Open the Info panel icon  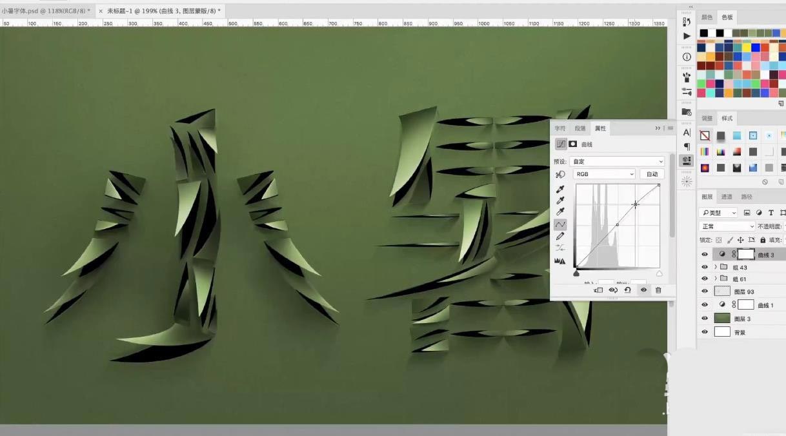[687, 57]
